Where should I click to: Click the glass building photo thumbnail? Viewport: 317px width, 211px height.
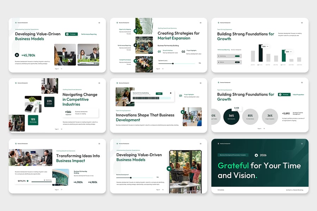point(61,177)
